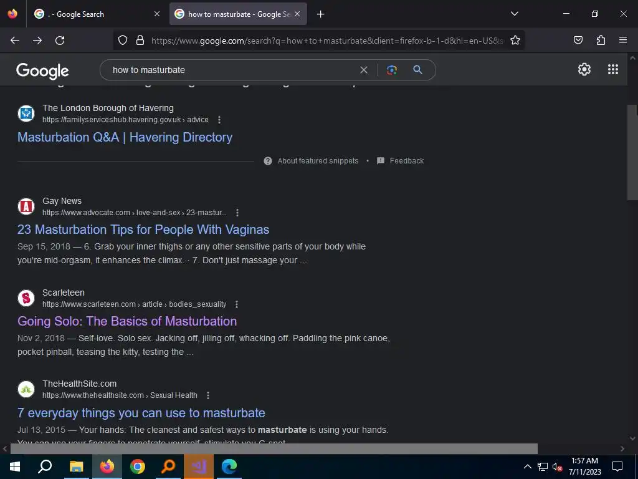The image size is (638, 479).
Task: Select the 'how to masturbate' tab
Action: pyautogui.click(x=238, y=14)
